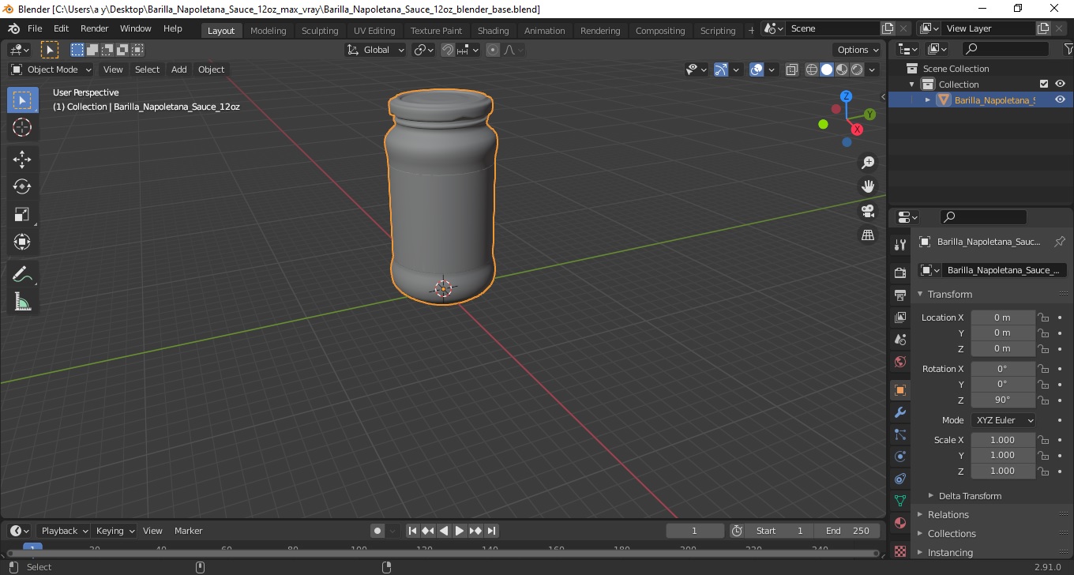The height and width of the screenshot is (575, 1074).
Task: Open World properties globe tab
Action: tap(900, 362)
